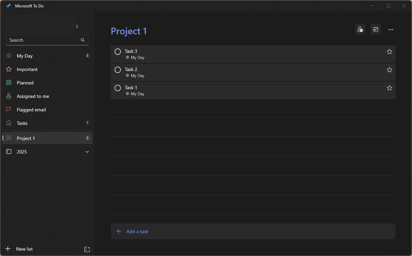
Task: Click the Project 1 list lines icon
Action: pos(9,138)
